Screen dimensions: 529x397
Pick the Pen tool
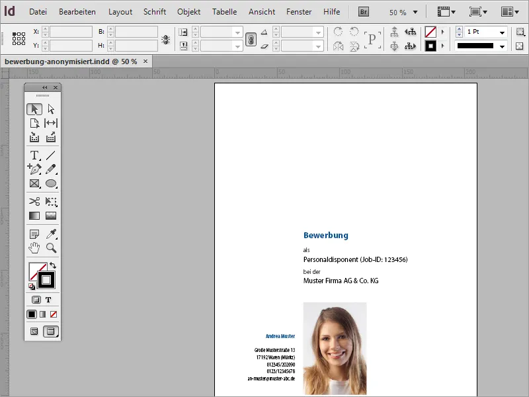point(34,170)
